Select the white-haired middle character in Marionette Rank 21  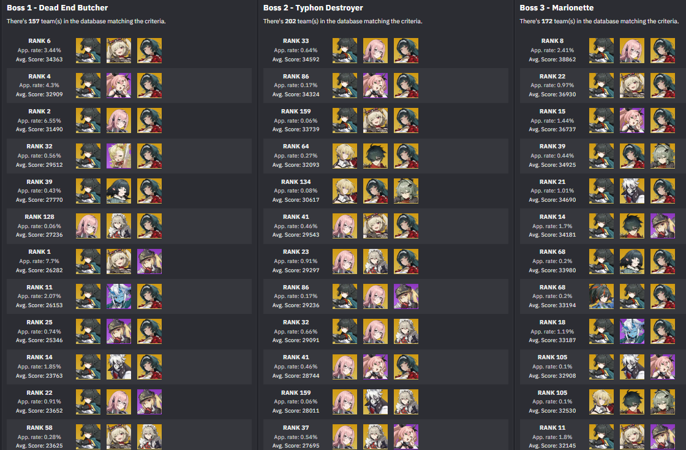pyautogui.click(x=631, y=191)
